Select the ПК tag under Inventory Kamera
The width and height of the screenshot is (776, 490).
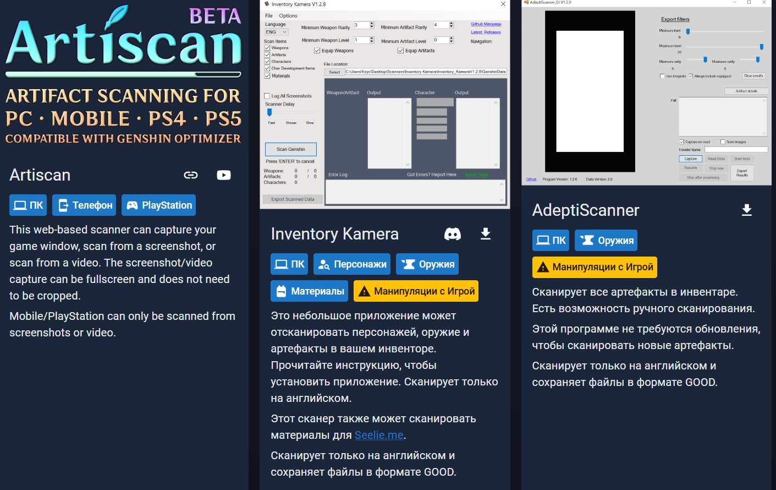click(x=289, y=264)
